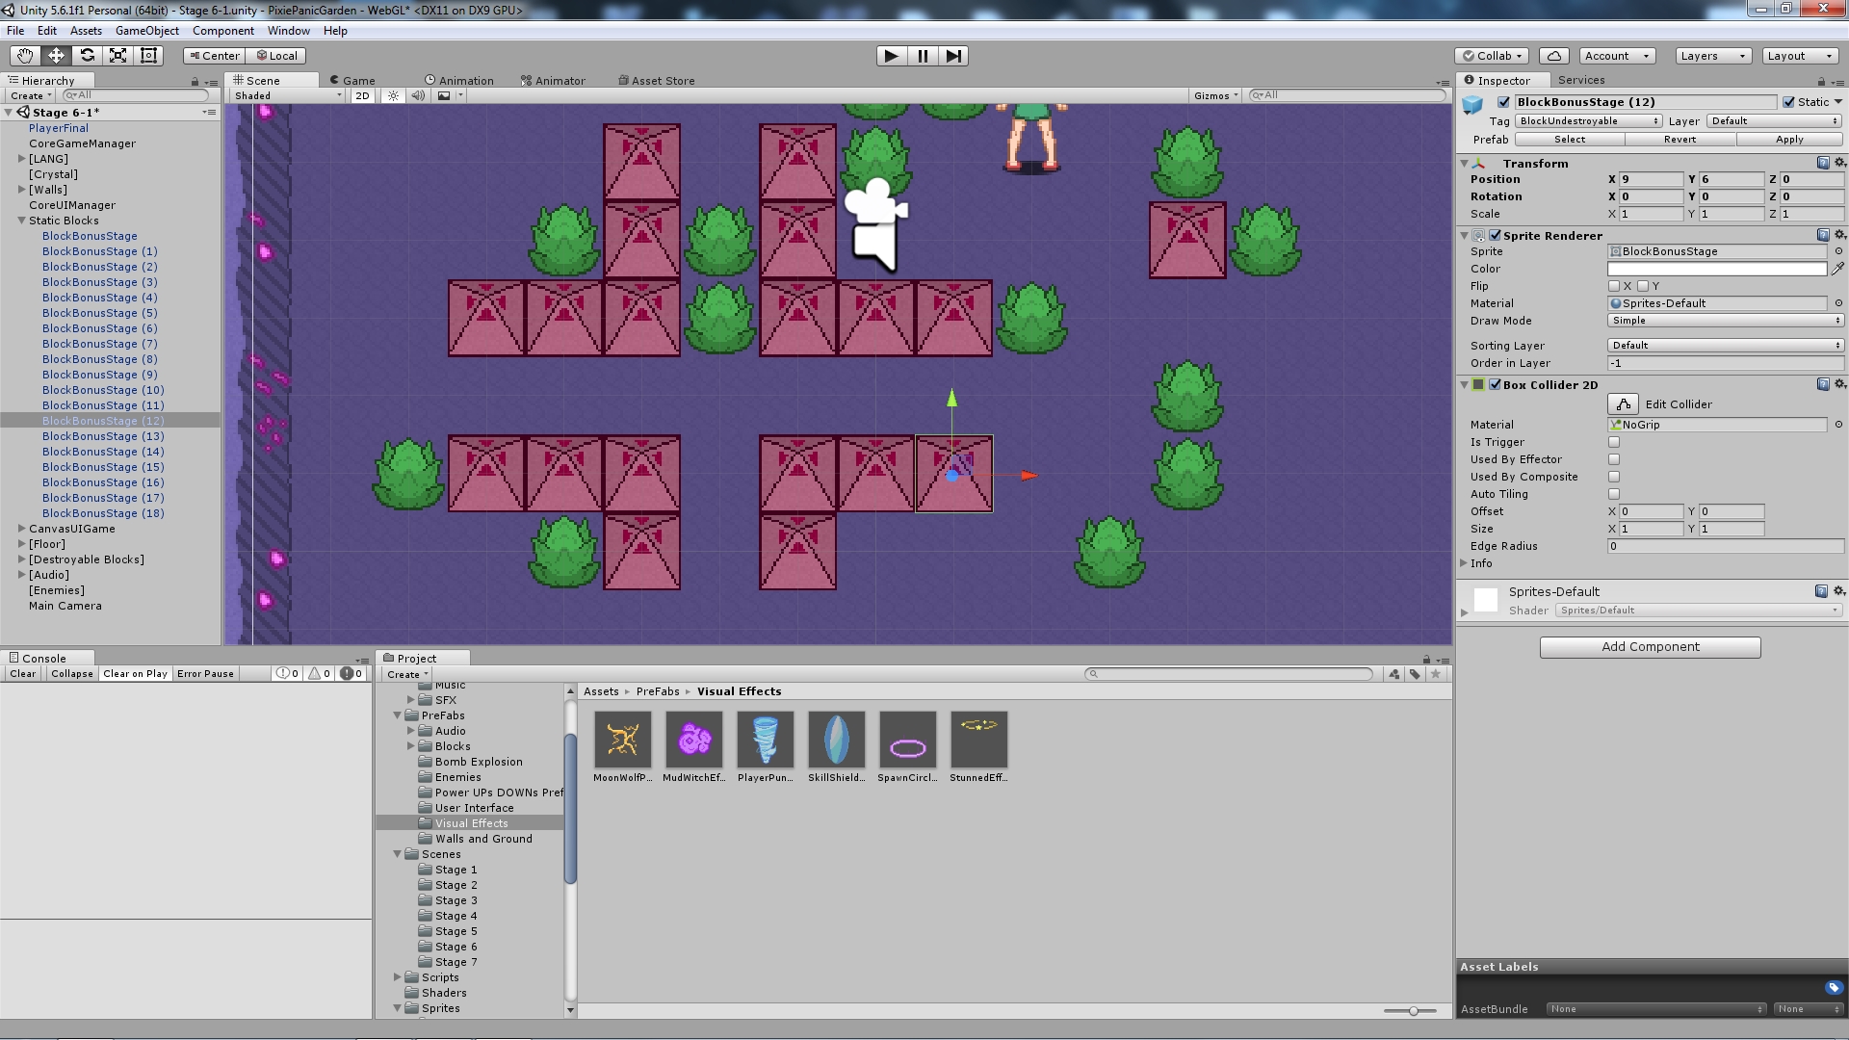Screen dimensions: 1849x1040
Task: Open Layout dropdown in toolbar
Action: [x=1800, y=56]
